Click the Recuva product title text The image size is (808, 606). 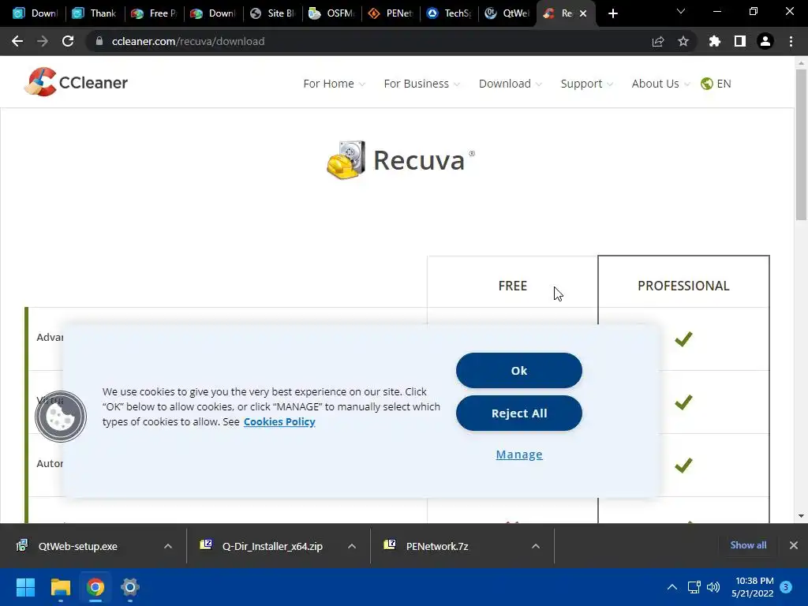[419, 160]
